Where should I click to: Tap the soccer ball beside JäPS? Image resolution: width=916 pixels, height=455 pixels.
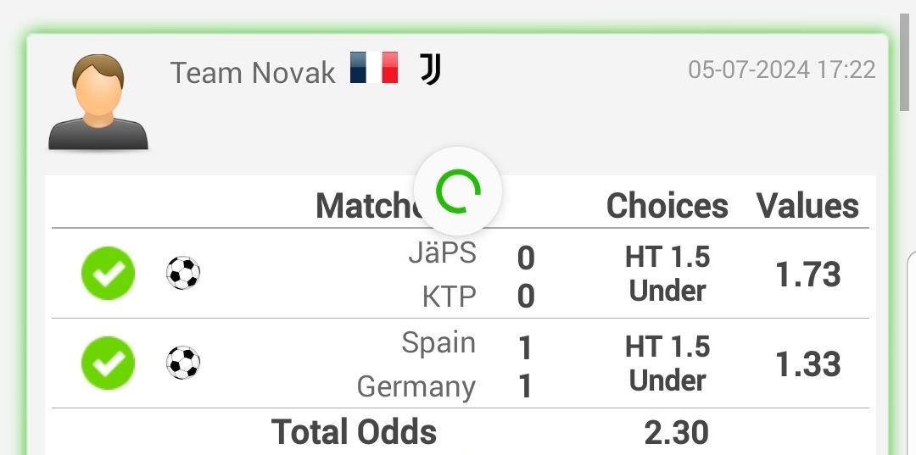pos(183,273)
